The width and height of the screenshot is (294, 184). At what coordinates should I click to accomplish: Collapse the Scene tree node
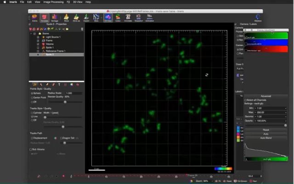pos(31,33)
